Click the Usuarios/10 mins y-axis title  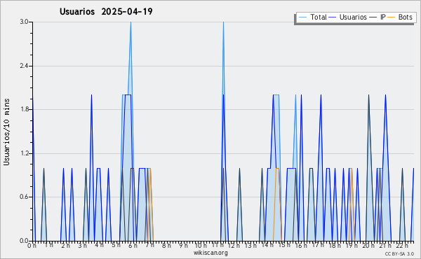[x=6, y=132]
